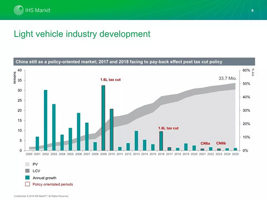Screen dimensions: 267x200
Task: Click the 2025 label on the x-axis
Action: pyautogui.click(x=235, y=154)
